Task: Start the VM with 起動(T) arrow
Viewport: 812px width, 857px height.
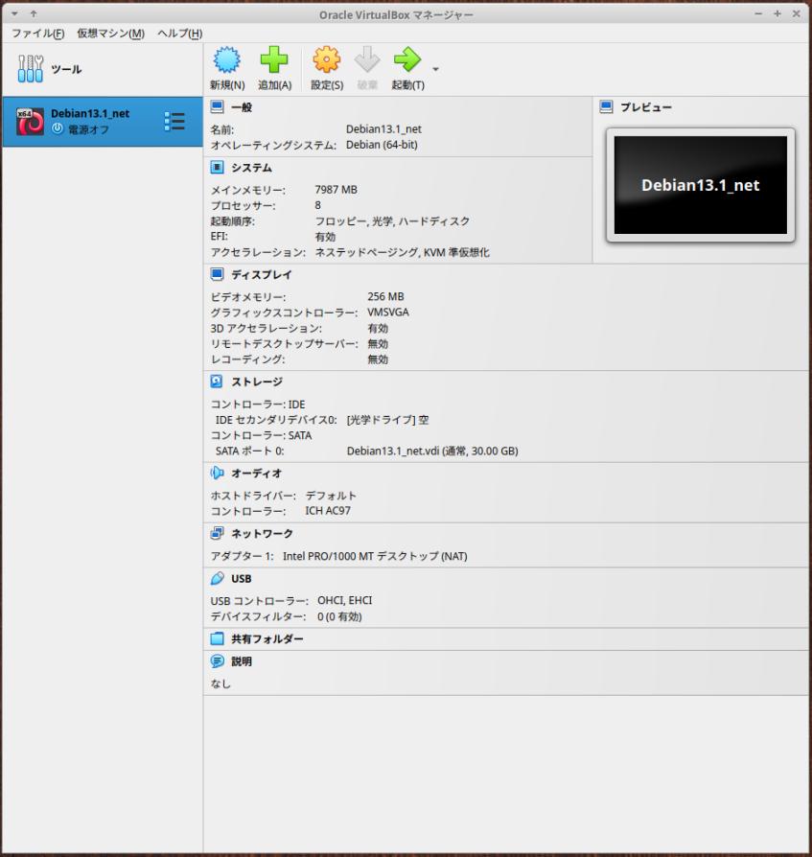Action: click(x=407, y=59)
